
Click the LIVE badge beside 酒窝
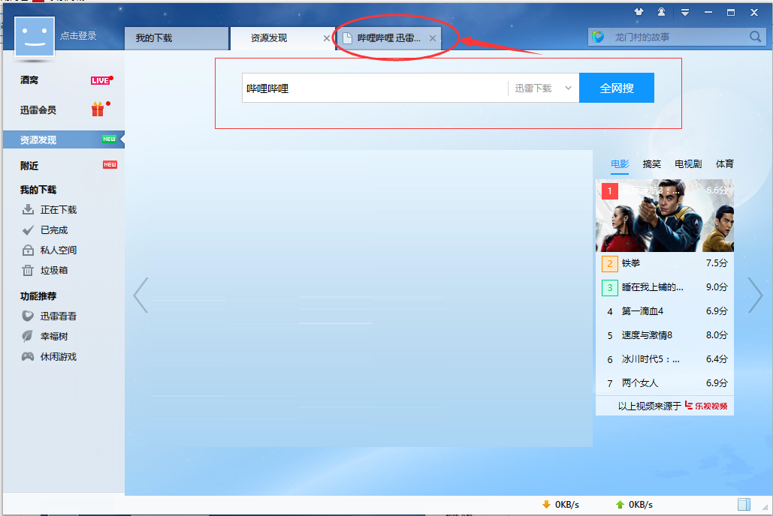(101, 80)
